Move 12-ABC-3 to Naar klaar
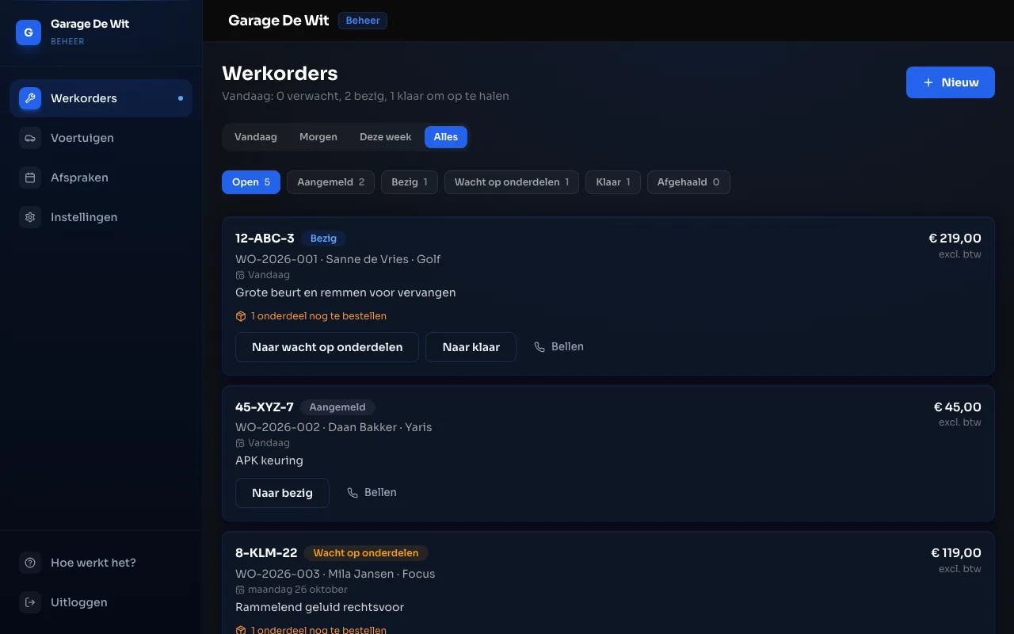 (471, 347)
